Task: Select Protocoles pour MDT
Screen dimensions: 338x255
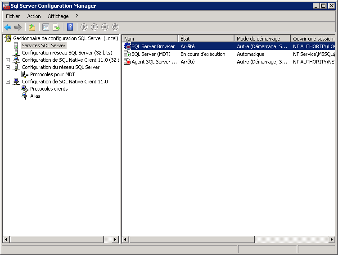Action: coord(52,74)
